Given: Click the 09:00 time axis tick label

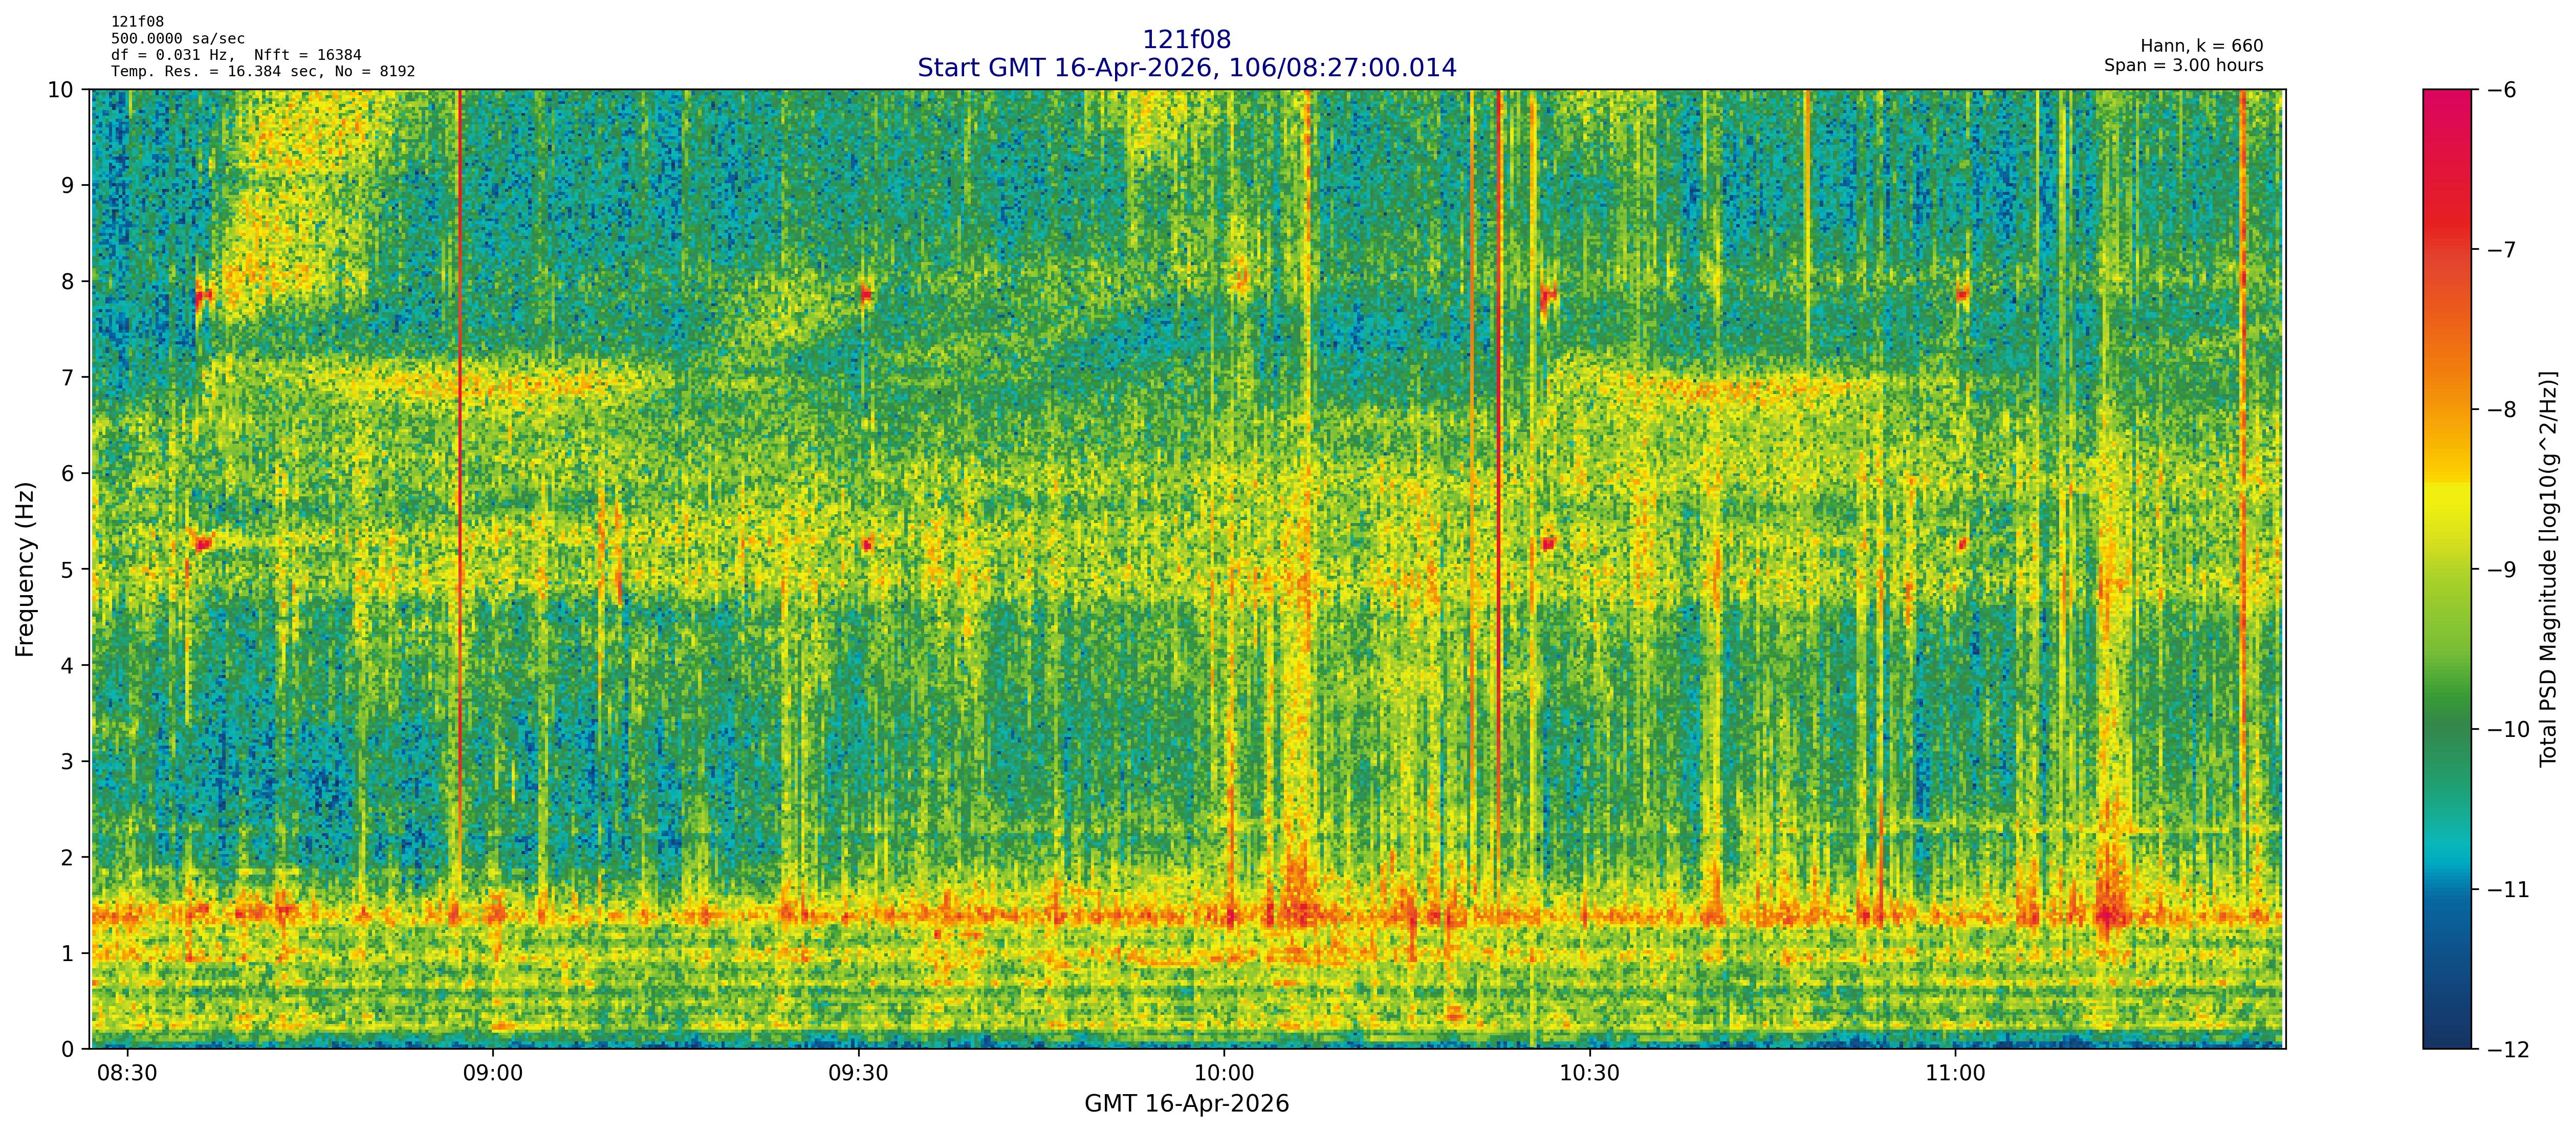Looking at the screenshot, I should (x=492, y=1074).
